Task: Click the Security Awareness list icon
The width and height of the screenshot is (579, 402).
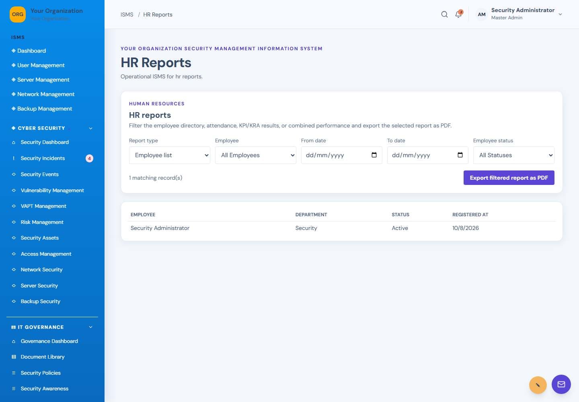Action: tap(14, 389)
